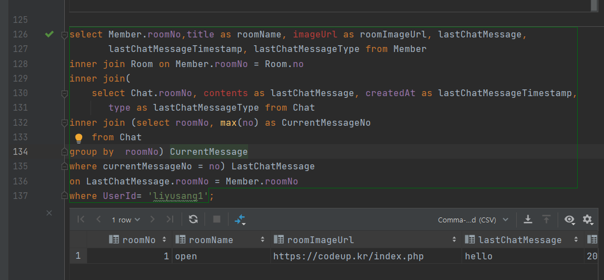Screen dimensions: 604x280
Task: Go to the last page of results
Action: [x=170, y=219]
